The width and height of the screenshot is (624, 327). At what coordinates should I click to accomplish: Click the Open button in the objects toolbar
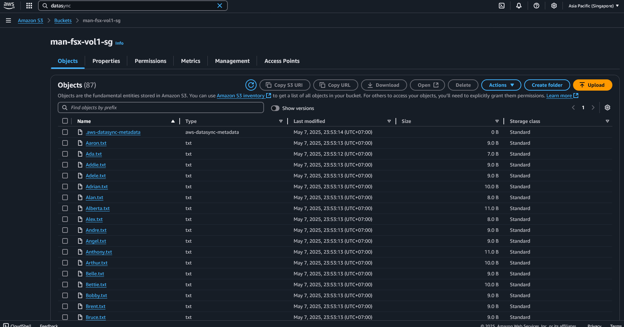click(x=427, y=85)
